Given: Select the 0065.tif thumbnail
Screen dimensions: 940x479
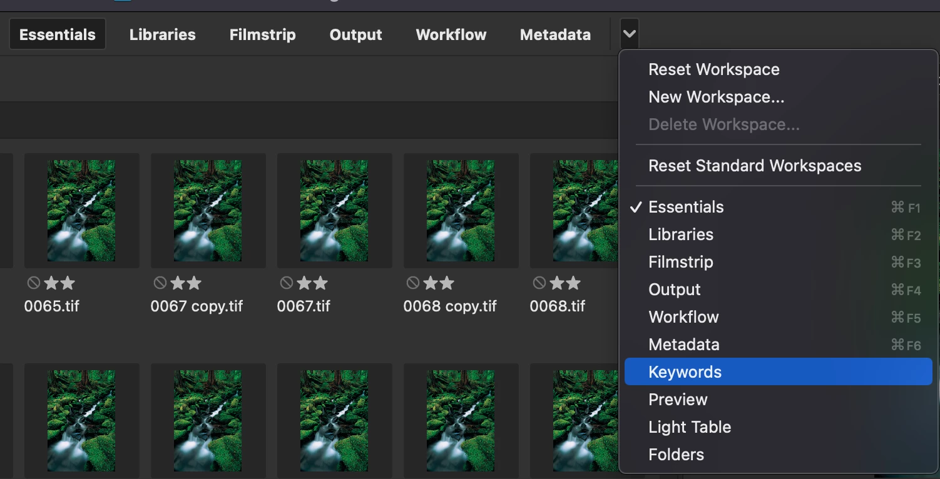Looking at the screenshot, I should pyautogui.click(x=81, y=211).
